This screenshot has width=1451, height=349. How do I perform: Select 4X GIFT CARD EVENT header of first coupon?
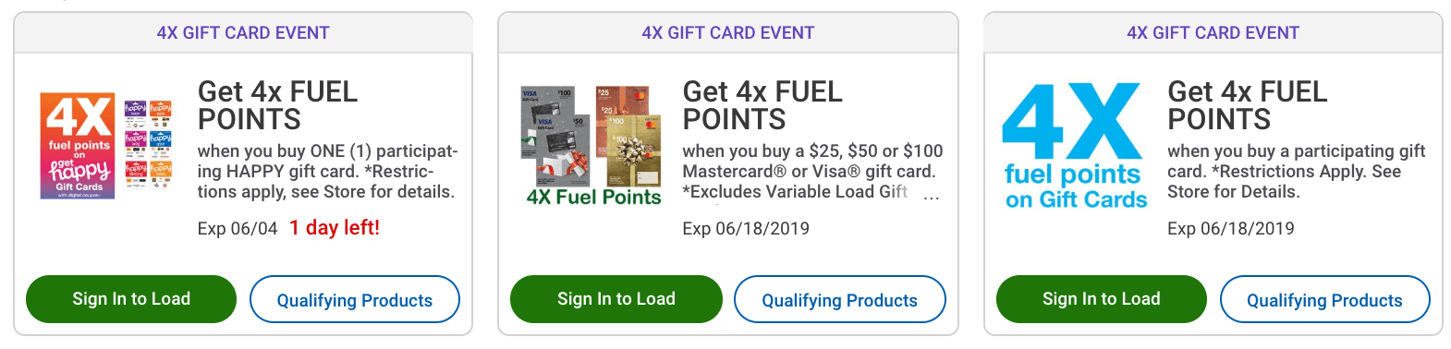click(243, 33)
